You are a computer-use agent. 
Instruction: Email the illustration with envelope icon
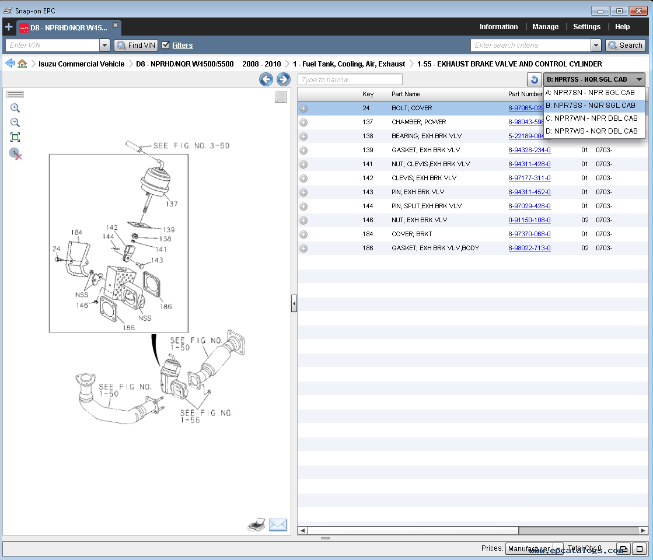pyautogui.click(x=278, y=524)
